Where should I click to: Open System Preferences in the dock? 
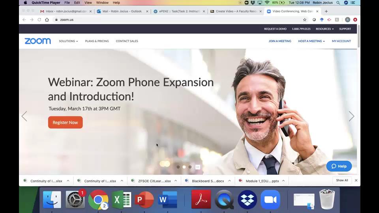pos(75,200)
